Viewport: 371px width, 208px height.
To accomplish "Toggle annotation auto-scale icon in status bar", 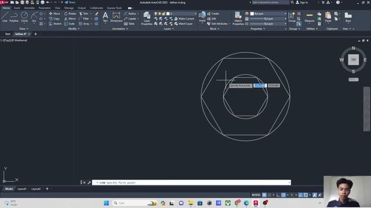I will point(319,195).
